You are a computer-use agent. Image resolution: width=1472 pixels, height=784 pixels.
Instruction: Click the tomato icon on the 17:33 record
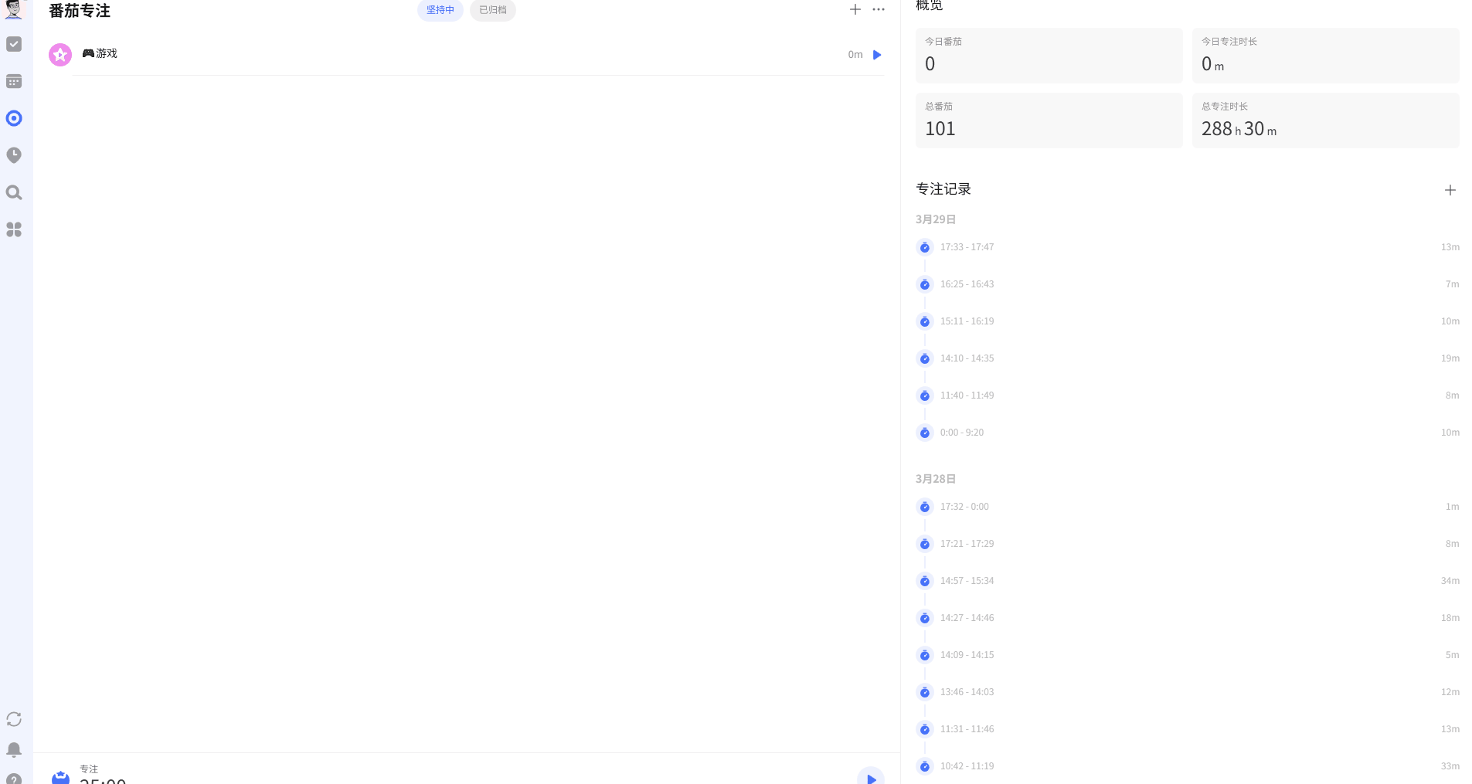[924, 247]
